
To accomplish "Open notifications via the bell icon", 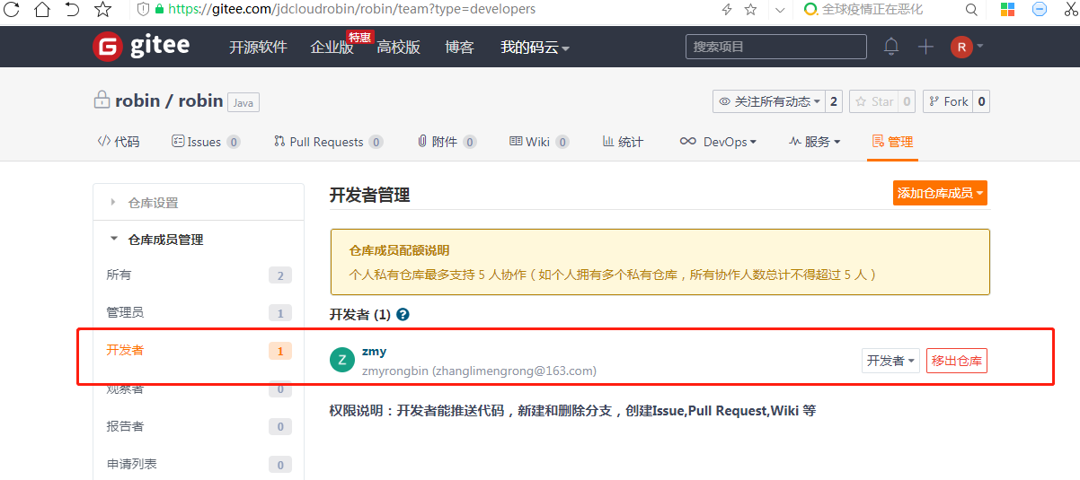I will click(x=891, y=47).
